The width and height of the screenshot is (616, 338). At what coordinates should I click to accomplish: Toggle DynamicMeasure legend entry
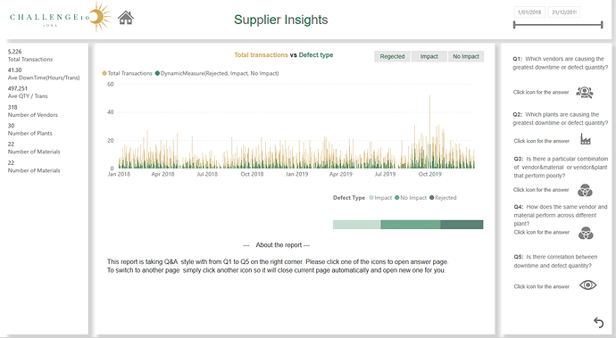217,73
